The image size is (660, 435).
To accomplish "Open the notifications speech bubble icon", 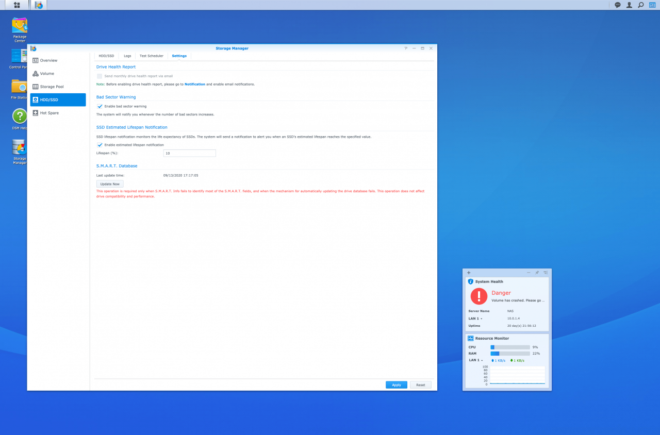I will click(x=617, y=5).
